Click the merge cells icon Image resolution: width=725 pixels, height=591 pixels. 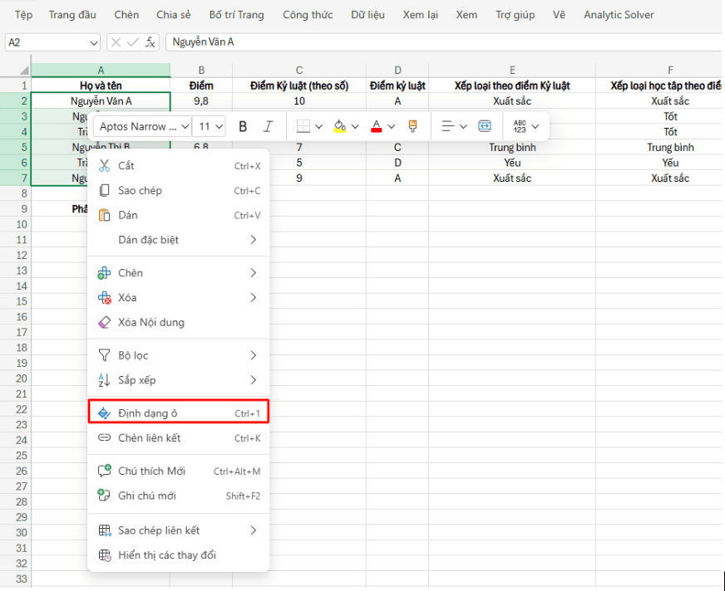(x=484, y=126)
